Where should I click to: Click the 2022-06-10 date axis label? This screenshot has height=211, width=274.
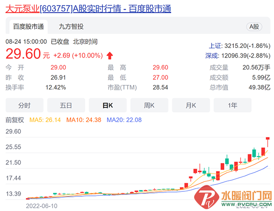coord(42,206)
